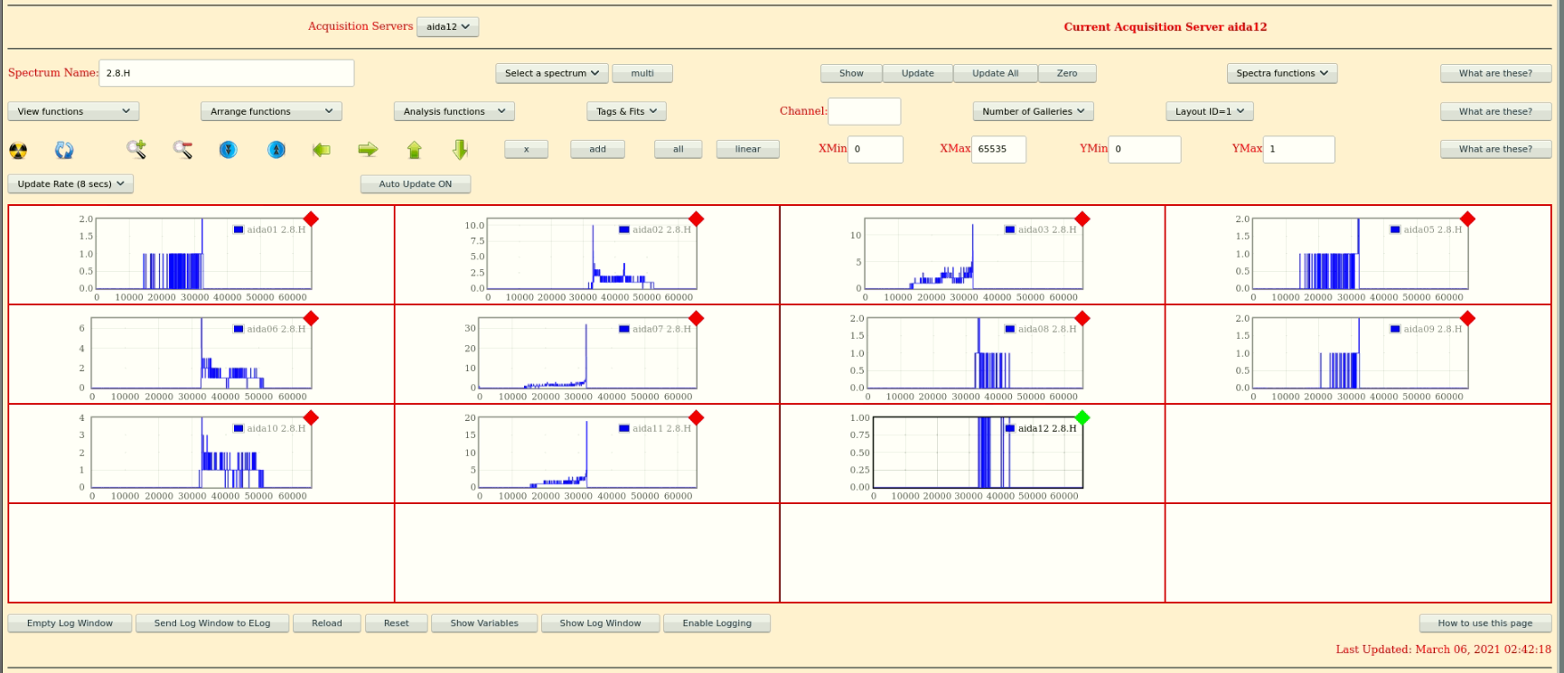
Task: Open the View functions menu
Action: coord(73,111)
